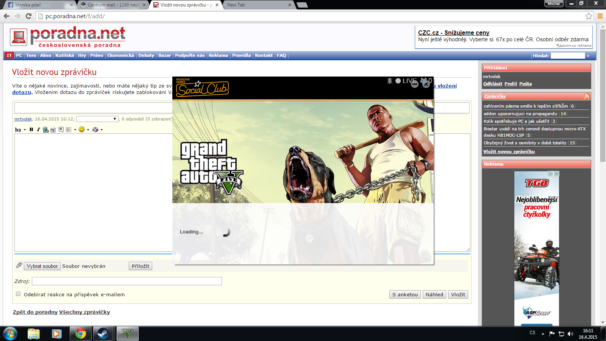Open the Bazar section in navigation bar
606x341 pixels.
pyautogui.click(x=164, y=55)
